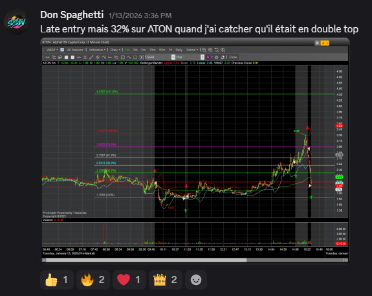The image size is (372, 296).
Task: Click the fire reaction with count 2
Action: tap(93, 280)
